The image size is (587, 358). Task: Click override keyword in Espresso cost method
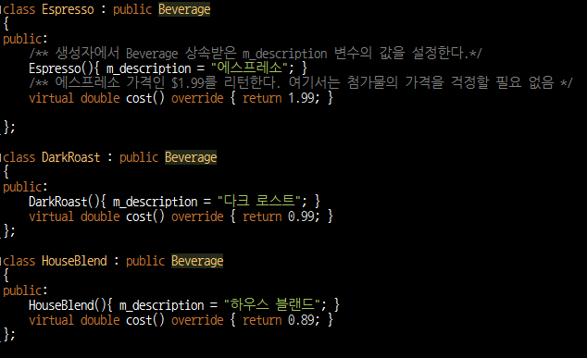(197, 98)
